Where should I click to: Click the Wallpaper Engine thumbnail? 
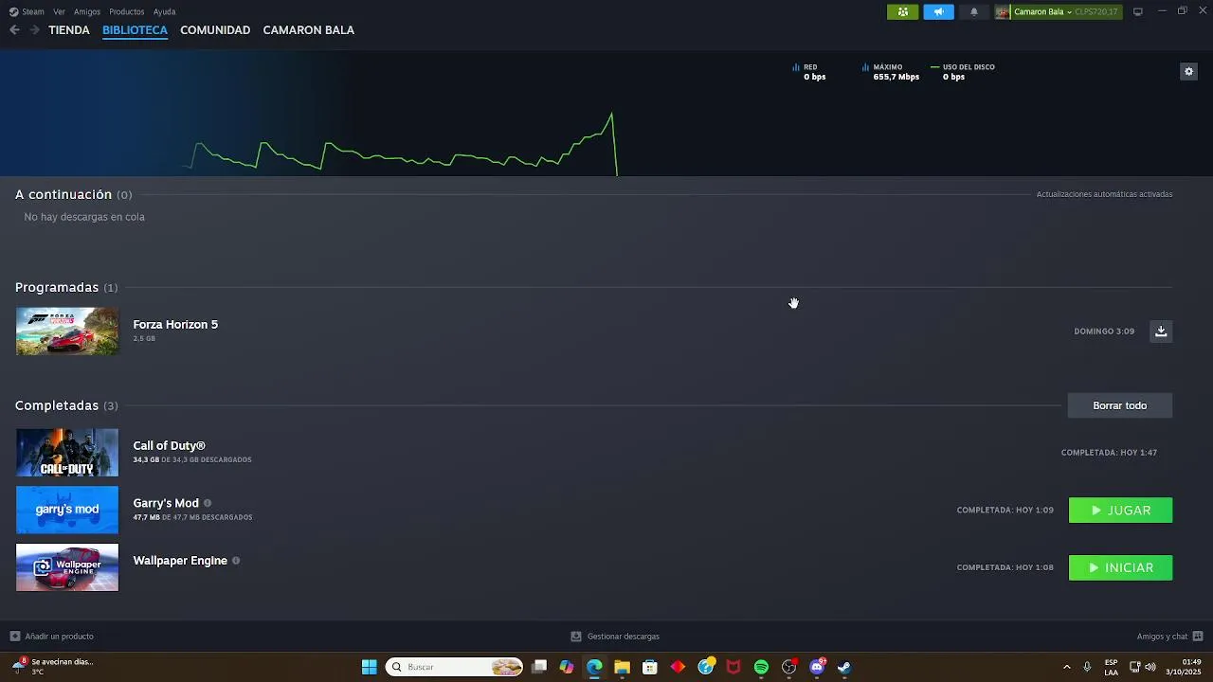click(67, 567)
